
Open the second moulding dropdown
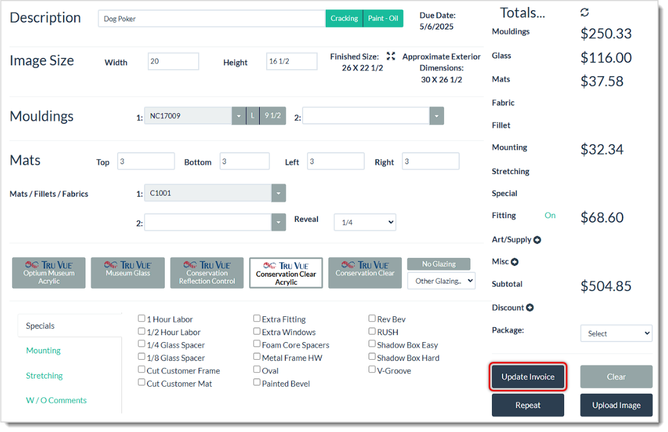tap(437, 116)
